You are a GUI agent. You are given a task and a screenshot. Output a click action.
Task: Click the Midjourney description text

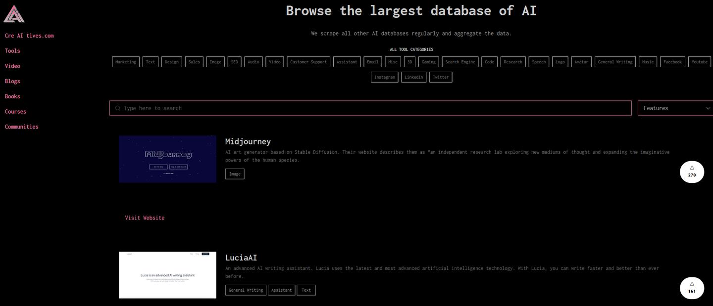(x=447, y=156)
